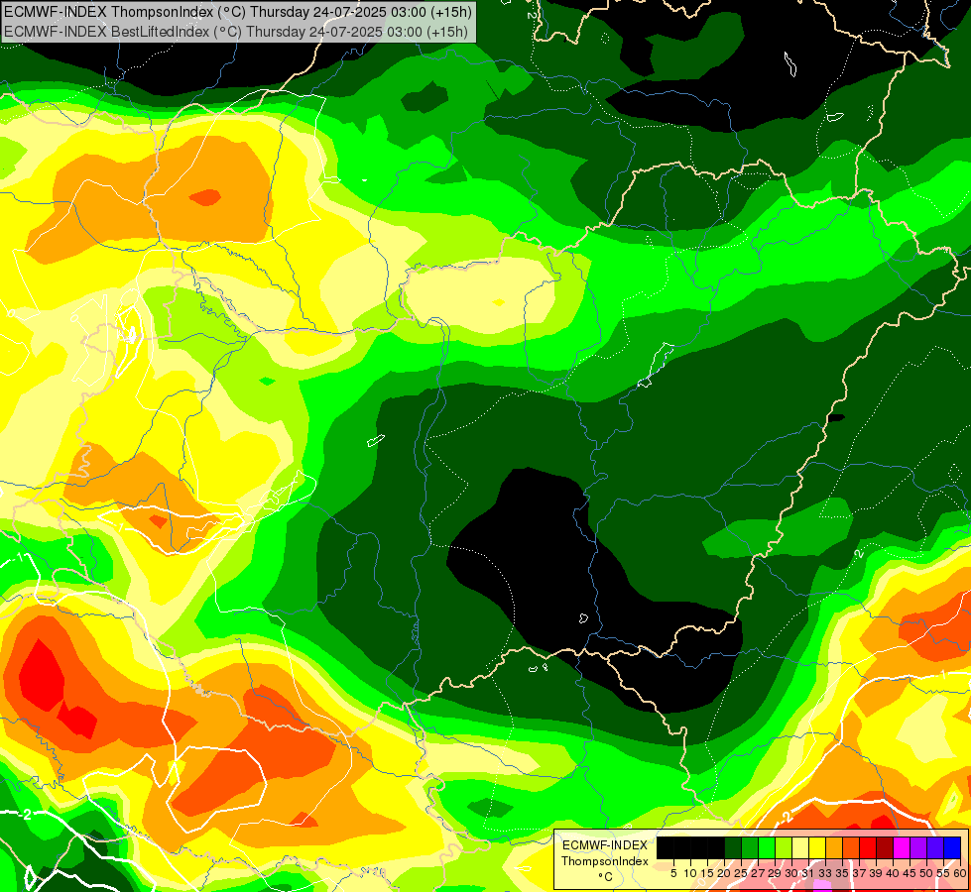The height and width of the screenshot is (892, 971).
Task: Click the legend tick value 33
Action: [x=825, y=873]
